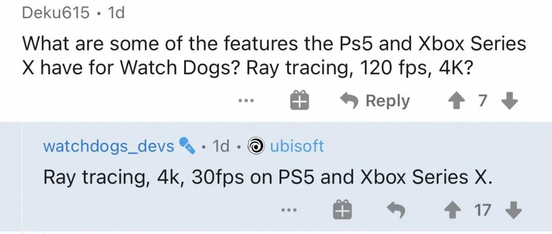The width and height of the screenshot is (552, 234).
Task: Give an award to watchdogs_devs' reply
Action: pos(342,210)
